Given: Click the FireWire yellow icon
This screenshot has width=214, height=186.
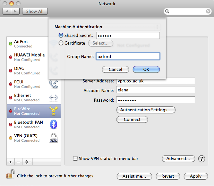Looking at the screenshot, I should click(54, 111).
